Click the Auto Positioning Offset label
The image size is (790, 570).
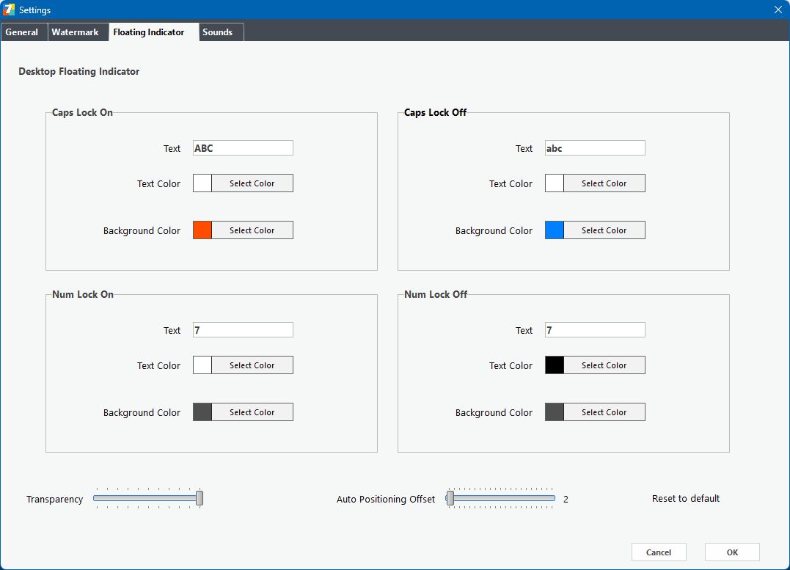click(386, 500)
